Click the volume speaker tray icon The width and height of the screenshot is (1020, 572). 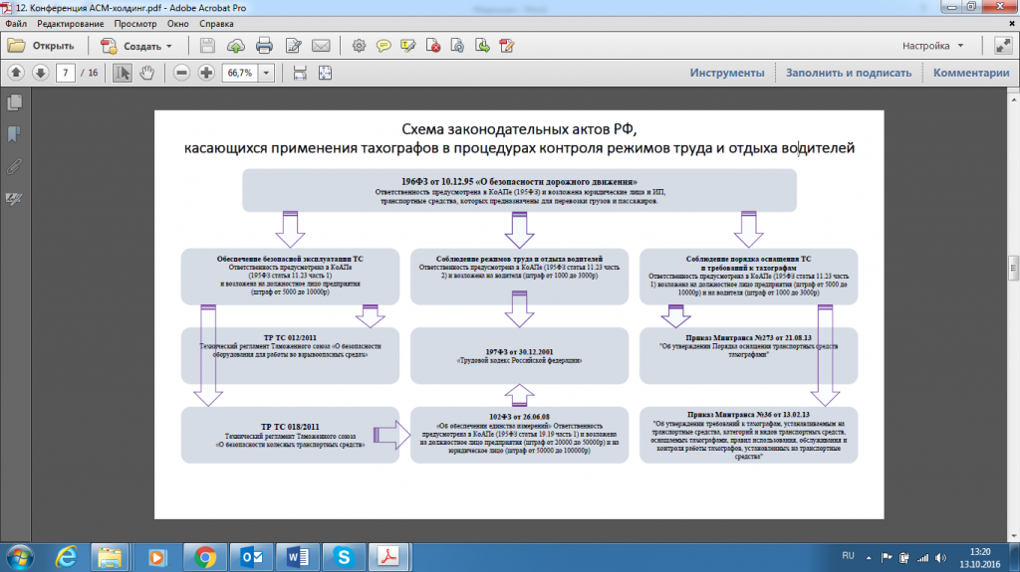coord(940,558)
